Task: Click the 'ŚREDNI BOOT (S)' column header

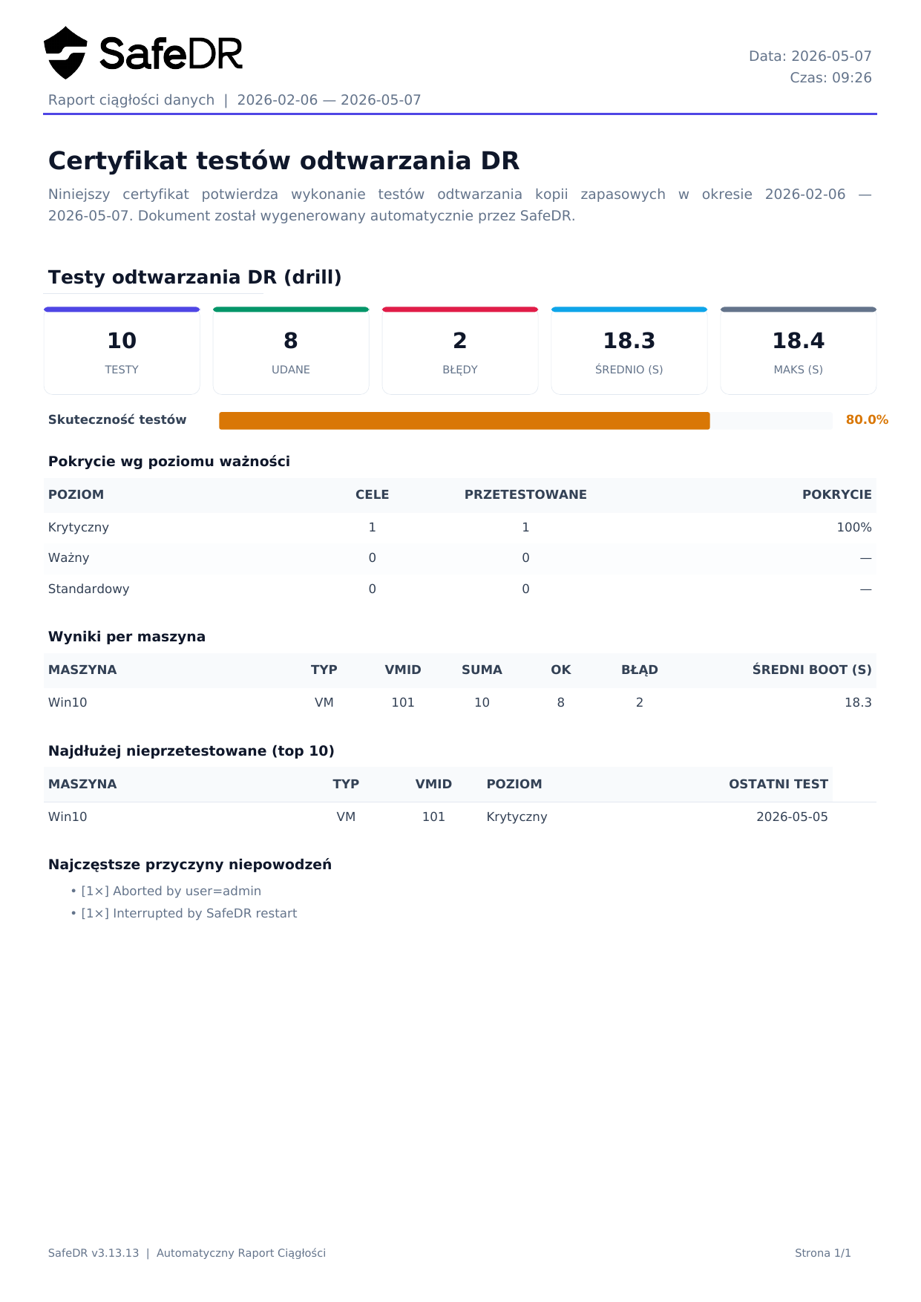Action: 812,670
